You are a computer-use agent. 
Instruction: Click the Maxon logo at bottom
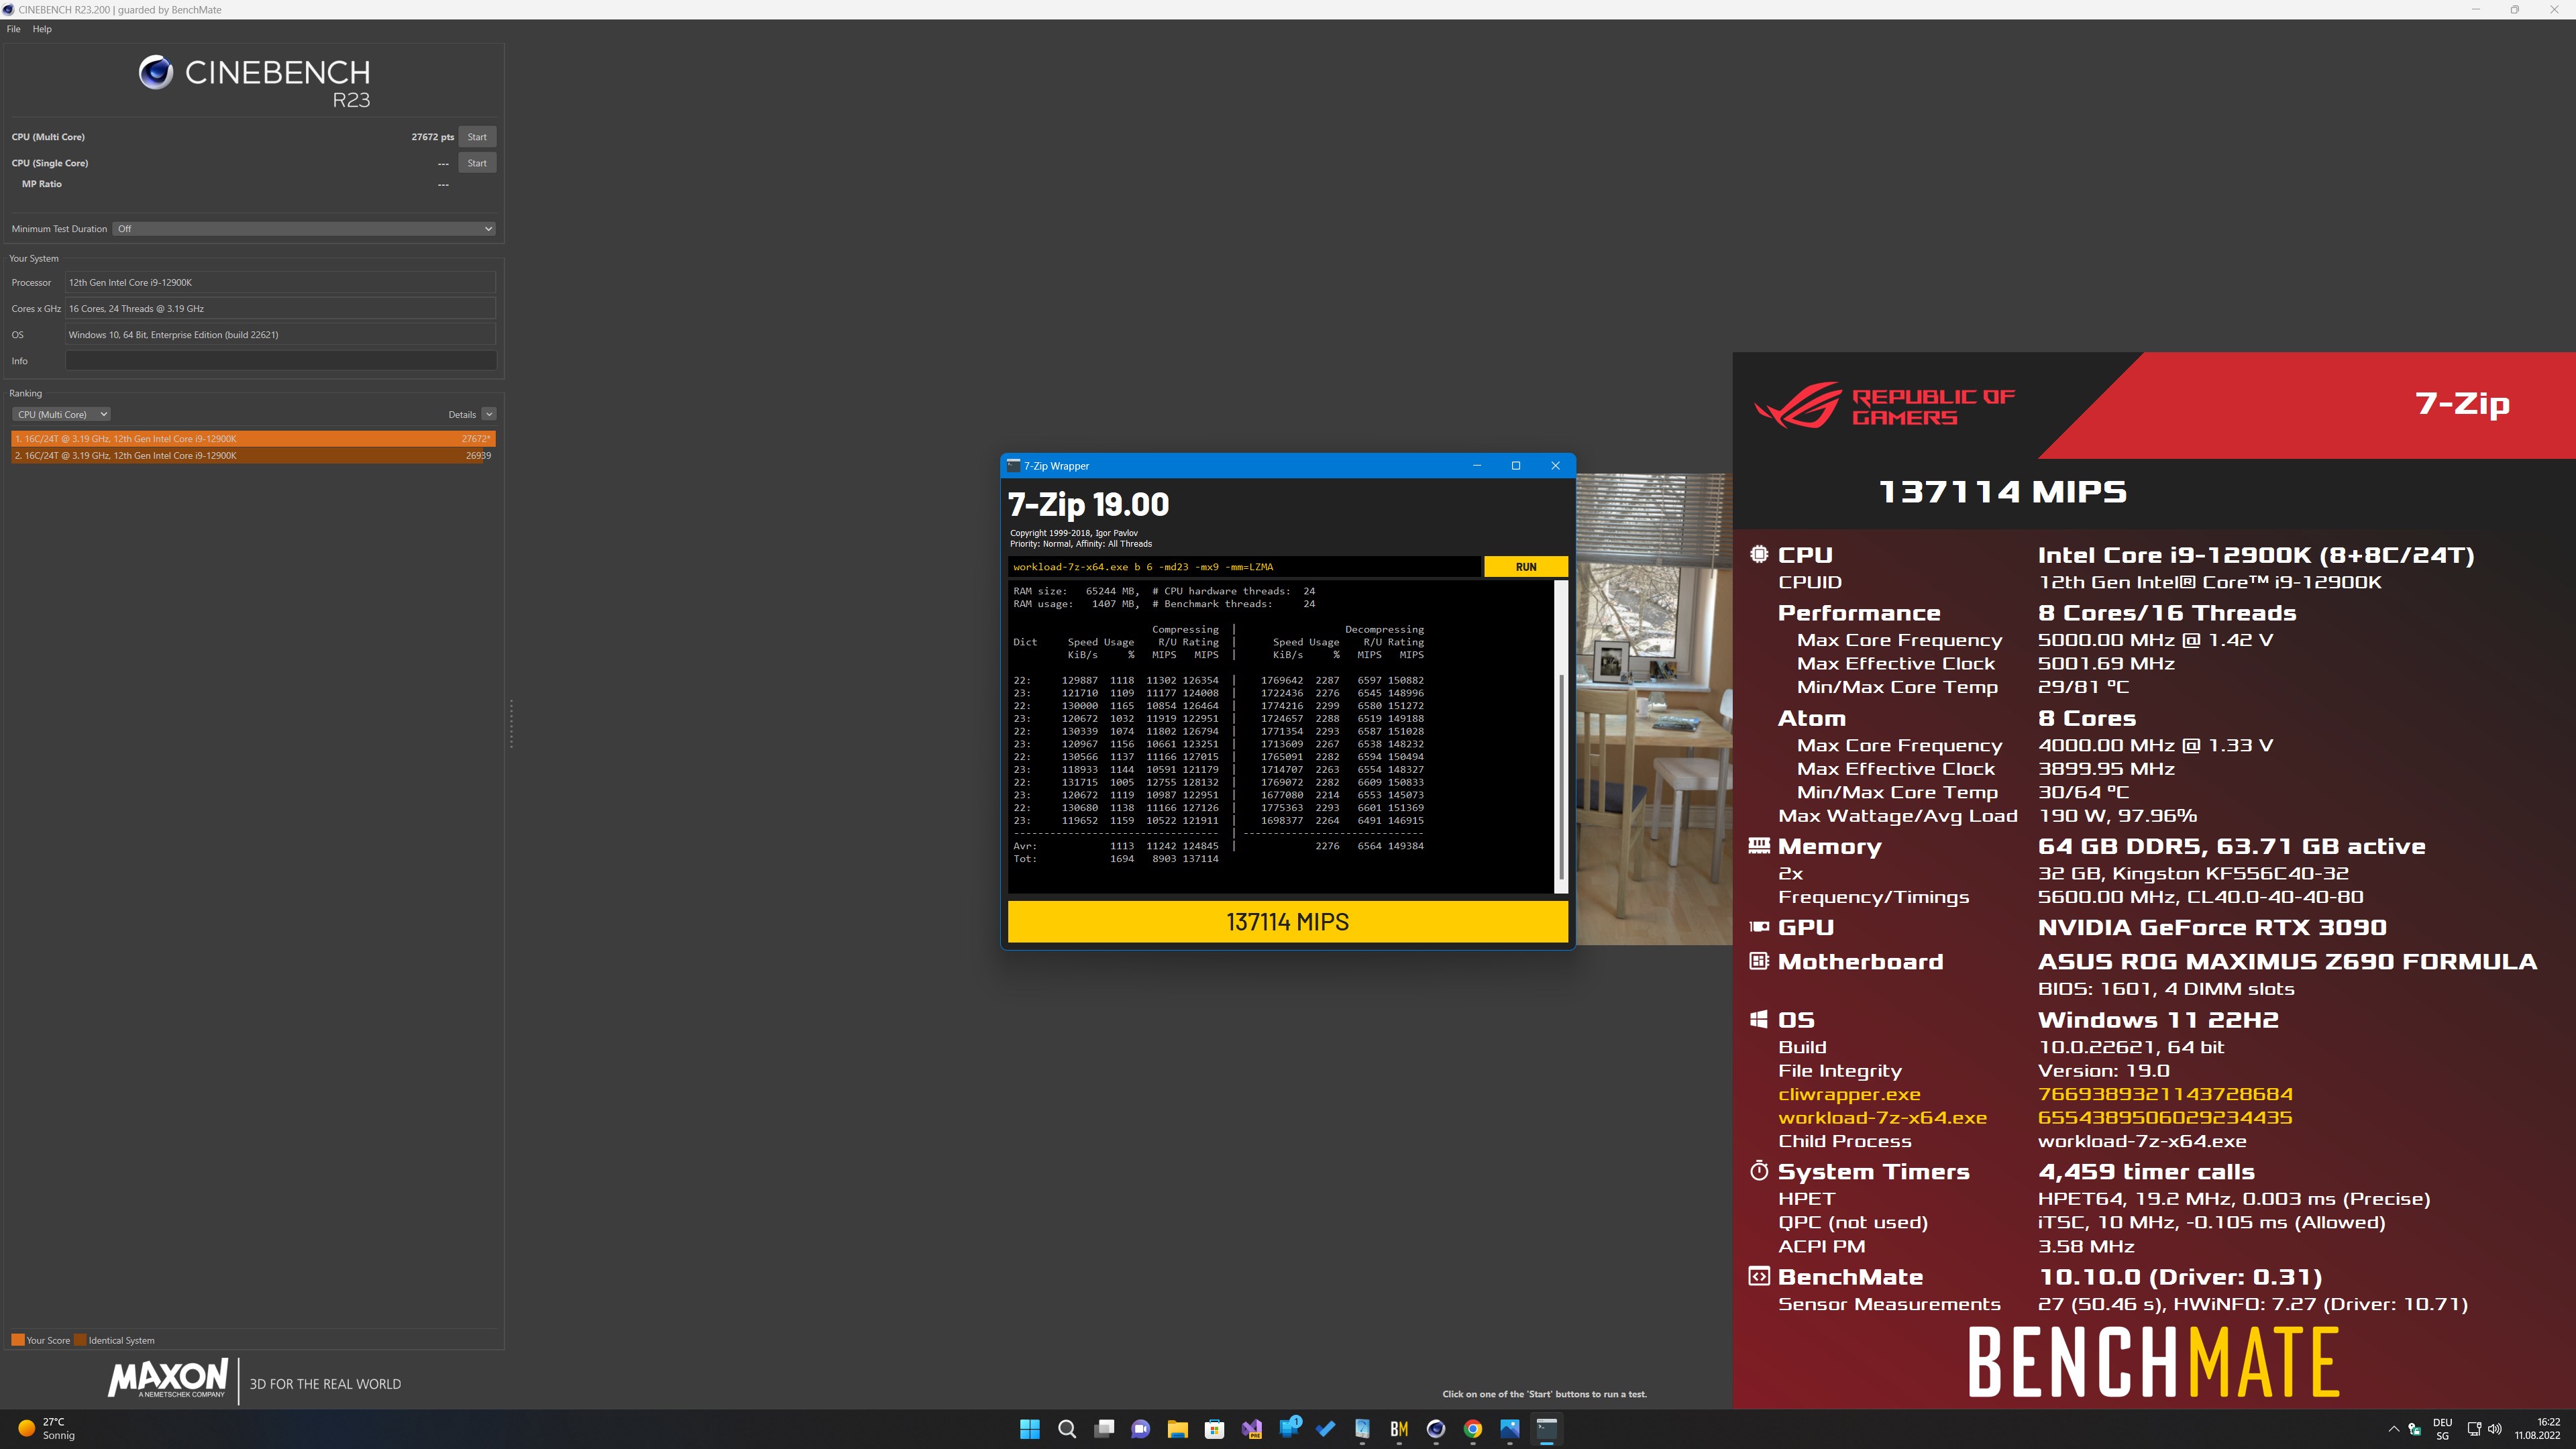168,1379
